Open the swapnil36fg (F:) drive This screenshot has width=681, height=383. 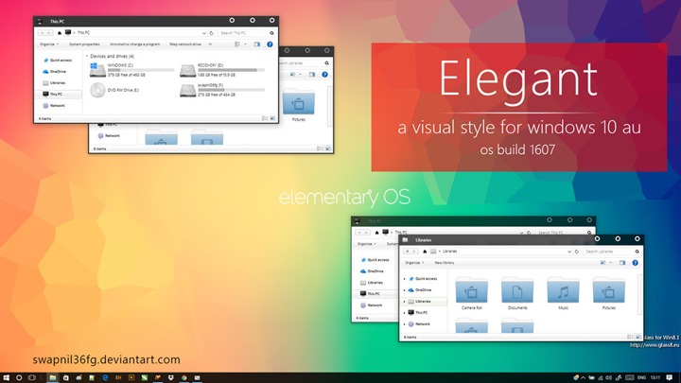222,90
